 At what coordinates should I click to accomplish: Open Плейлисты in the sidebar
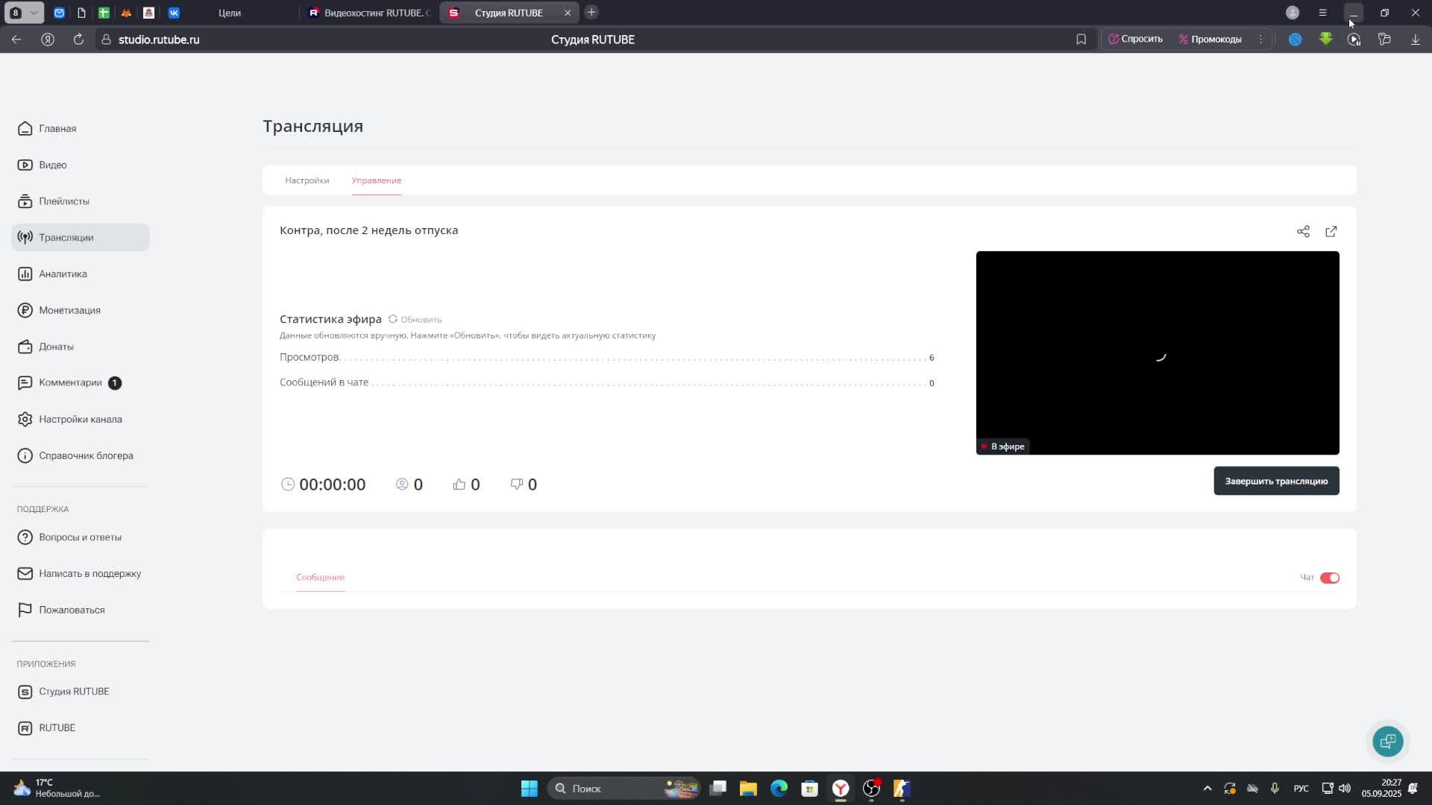63,201
